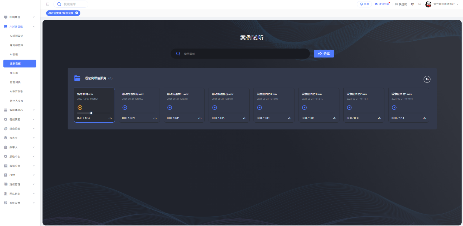Open the 通知列表 notification list

tap(382, 4)
